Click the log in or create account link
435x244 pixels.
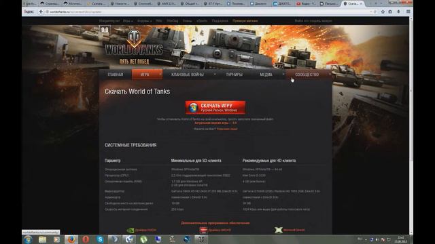313,21
